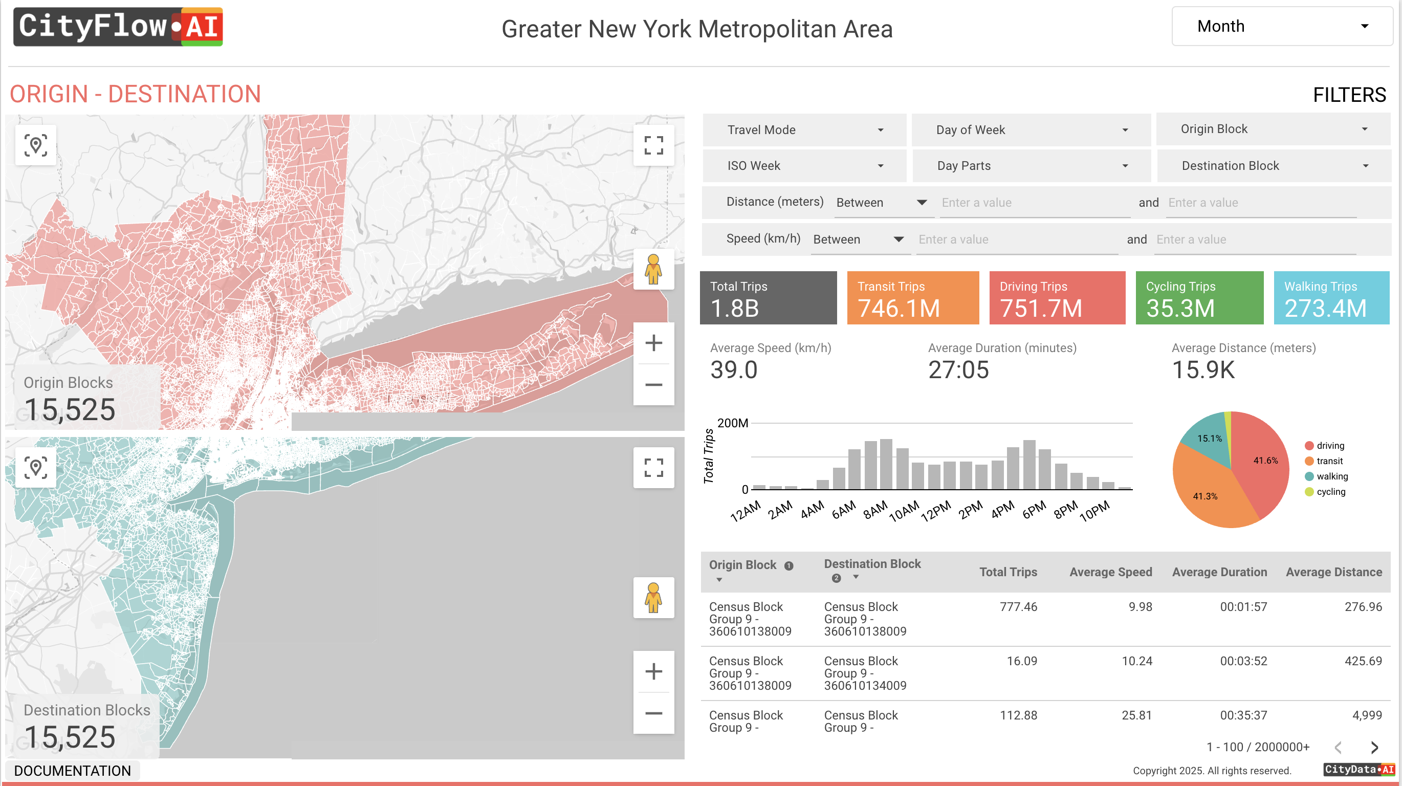1402x786 pixels.
Task: Expand the Day of Week filter
Action: pos(1031,130)
